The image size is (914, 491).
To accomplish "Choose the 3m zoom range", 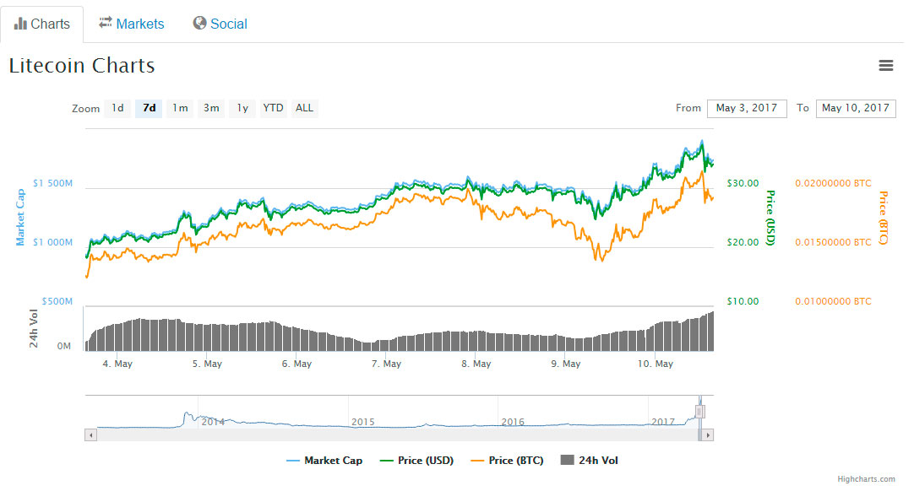I will (x=211, y=108).
